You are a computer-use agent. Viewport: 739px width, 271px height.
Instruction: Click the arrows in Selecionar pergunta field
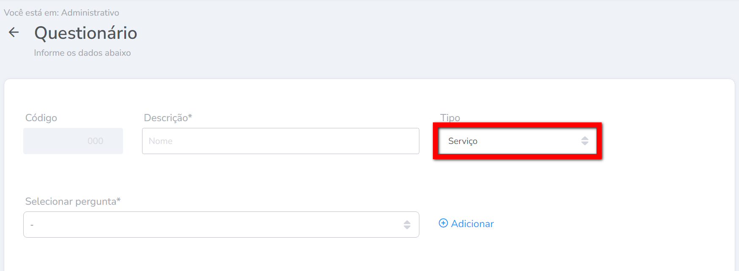pyautogui.click(x=407, y=225)
